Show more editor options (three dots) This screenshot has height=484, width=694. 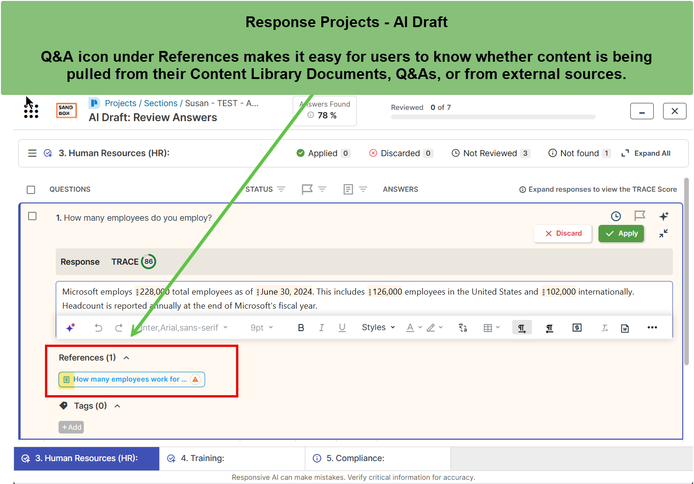pos(652,327)
